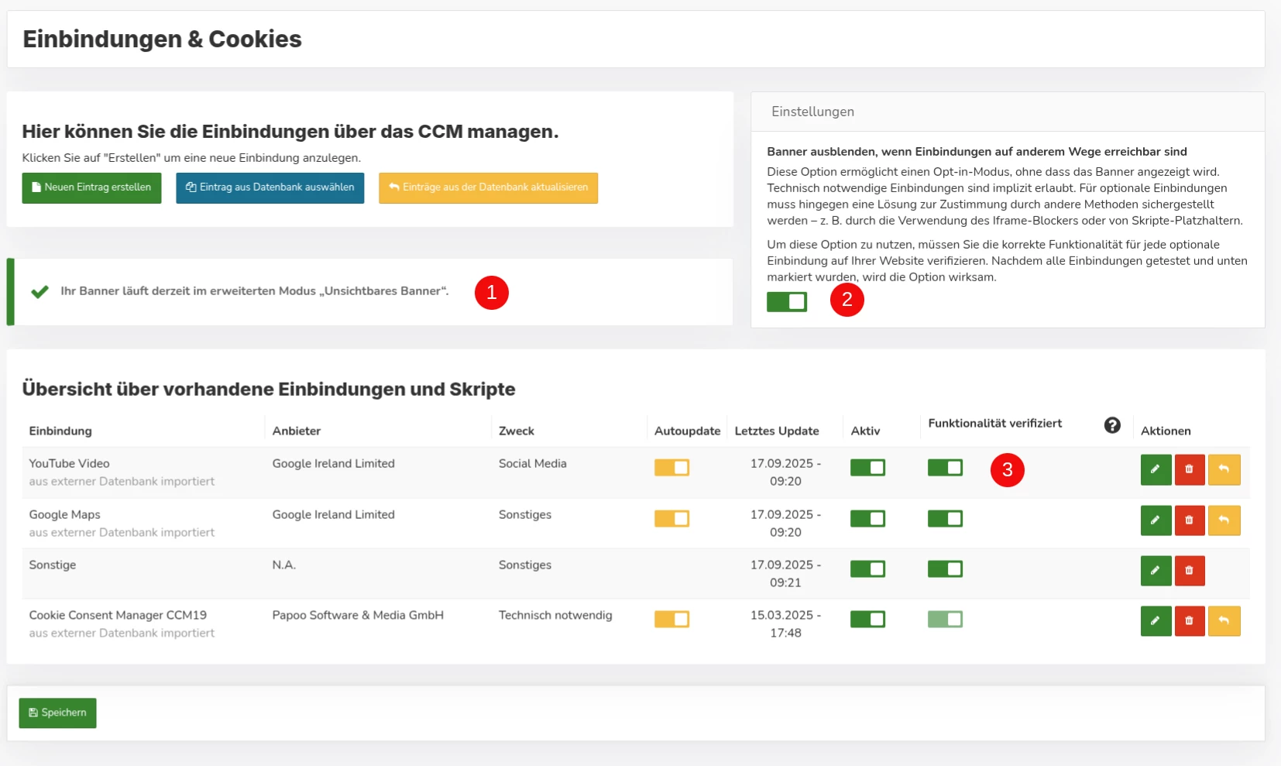The width and height of the screenshot is (1281, 766).
Task: Delete the Google Maps entry
Action: (x=1190, y=520)
